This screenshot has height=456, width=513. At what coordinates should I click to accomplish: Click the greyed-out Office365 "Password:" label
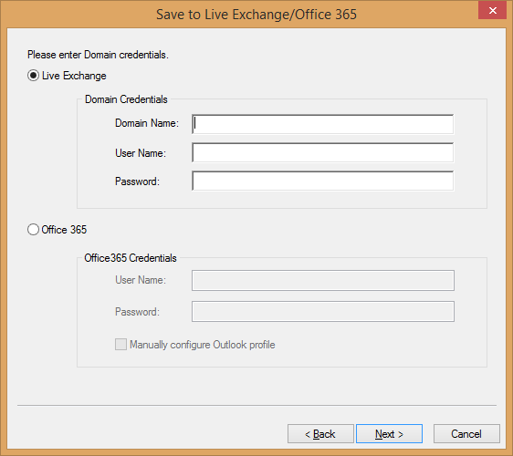click(x=137, y=312)
